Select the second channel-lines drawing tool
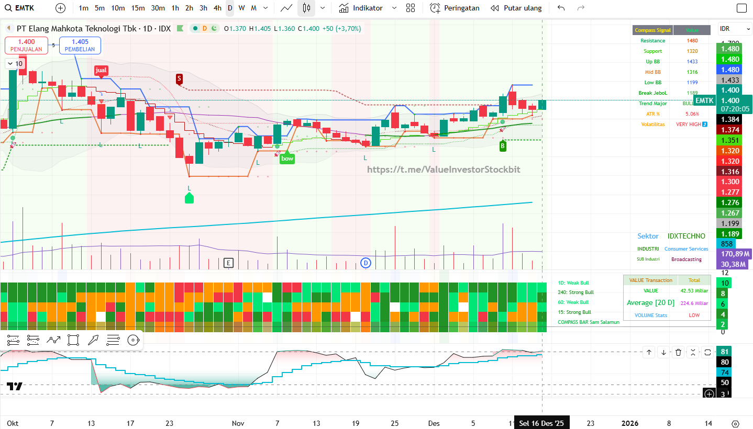 tap(34, 340)
